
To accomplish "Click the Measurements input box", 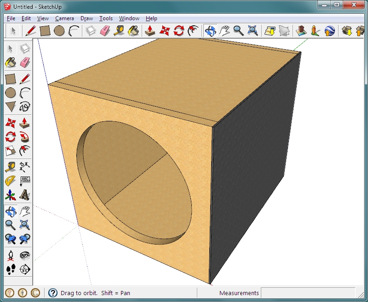I will (308, 293).
